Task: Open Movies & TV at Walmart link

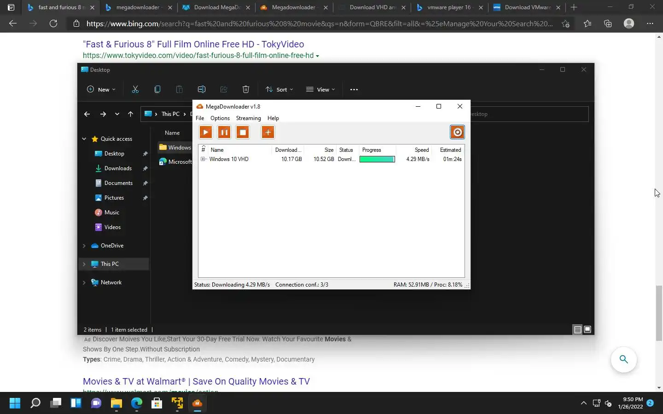Action: (196, 381)
